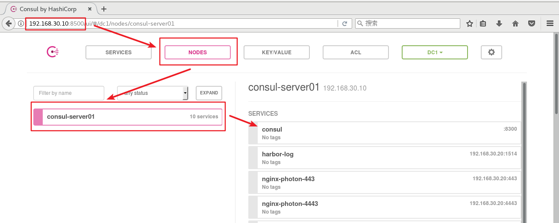The height and width of the screenshot is (223, 559).
Task: Open the nginx-photon-4443 service entry
Action: click(385, 207)
